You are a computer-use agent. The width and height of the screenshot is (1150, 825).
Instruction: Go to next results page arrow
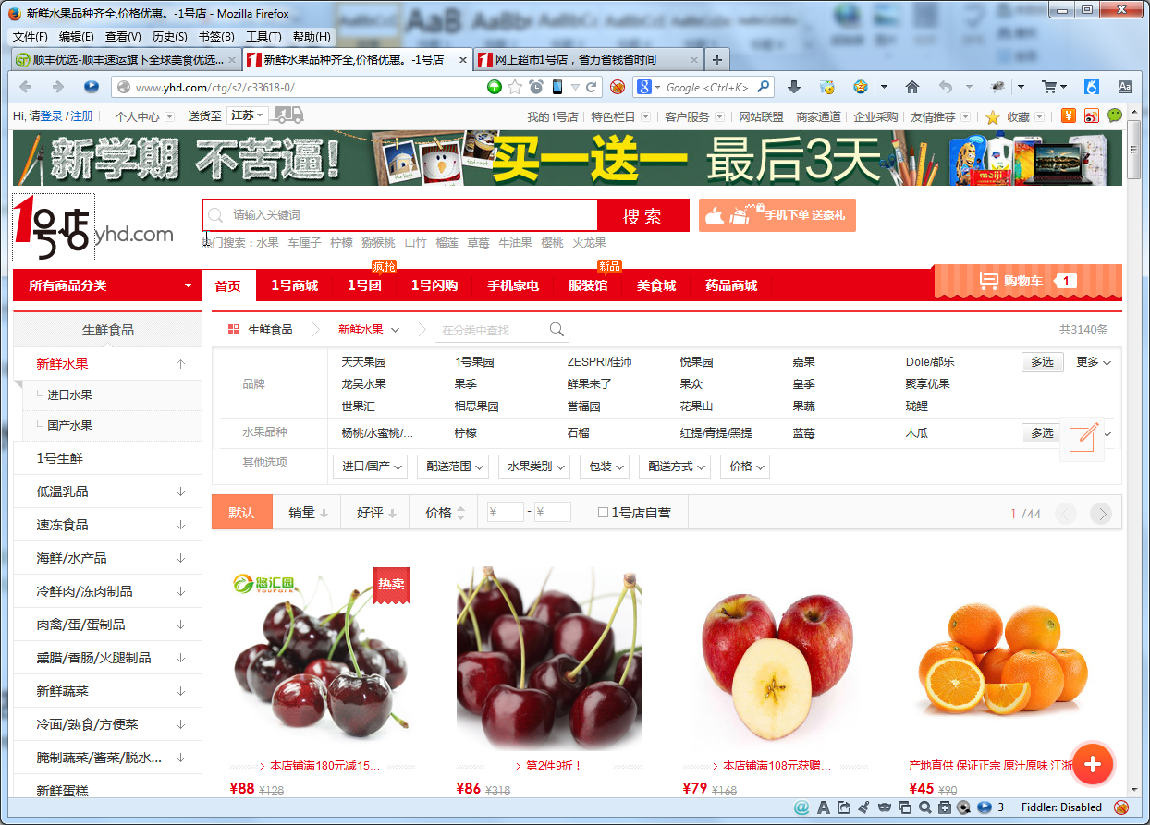(1100, 514)
